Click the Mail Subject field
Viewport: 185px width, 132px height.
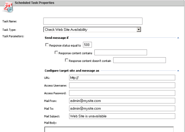[122, 116]
